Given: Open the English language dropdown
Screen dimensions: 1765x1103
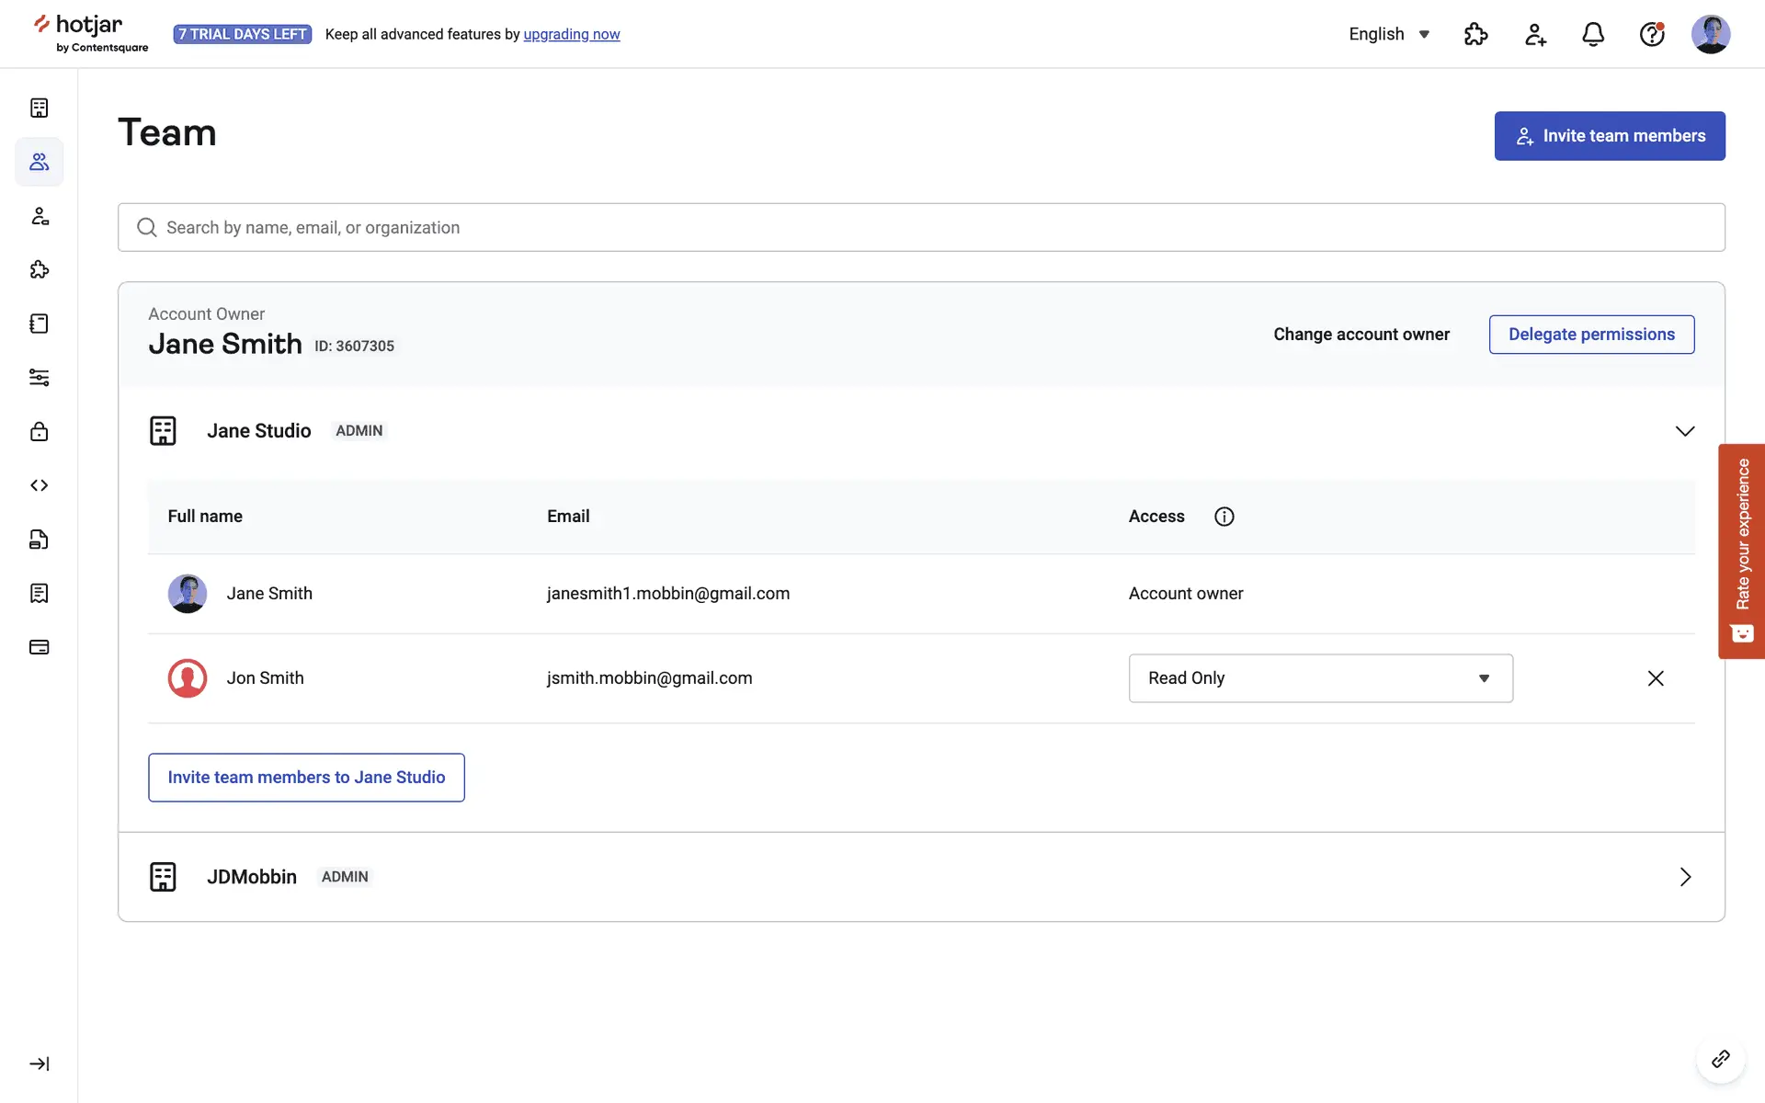Looking at the screenshot, I should coord(1388,34).
